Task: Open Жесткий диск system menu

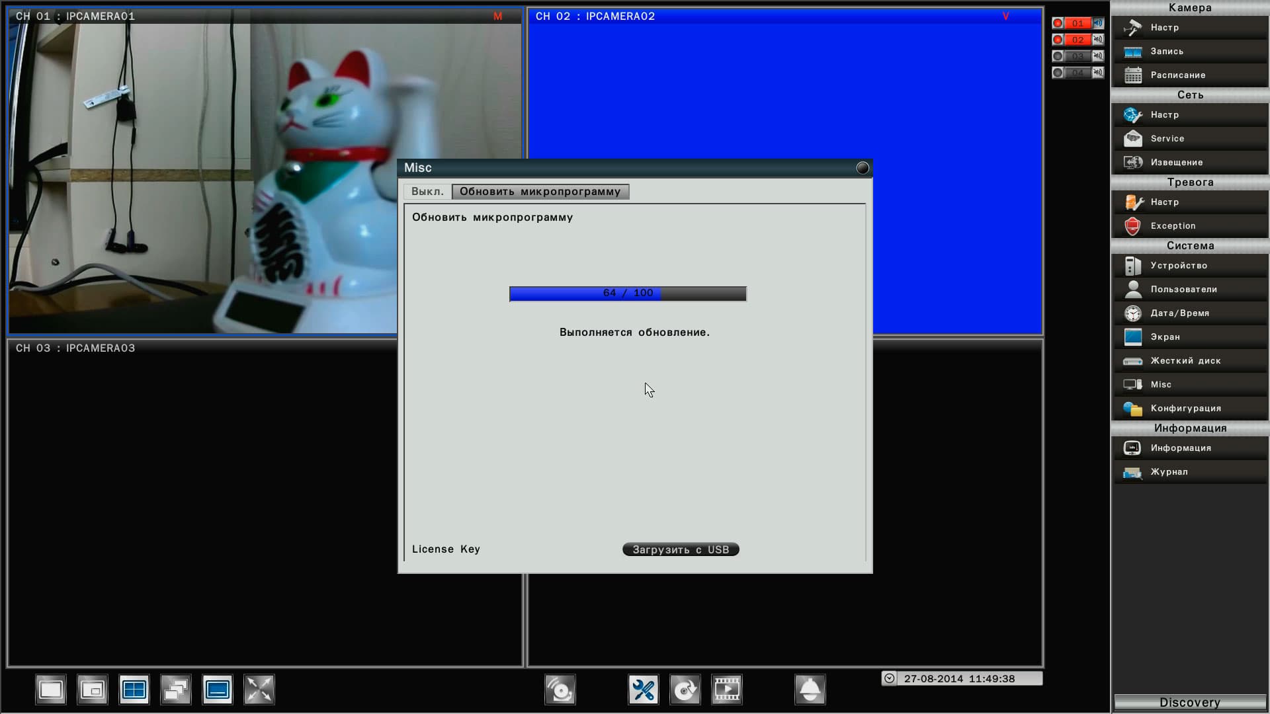Action: tap(1185, 361)
